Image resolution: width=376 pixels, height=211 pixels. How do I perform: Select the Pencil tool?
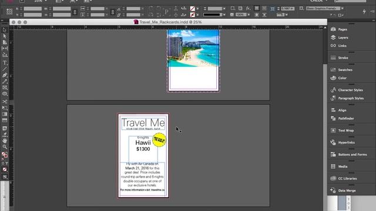click(x=5, y=81)
